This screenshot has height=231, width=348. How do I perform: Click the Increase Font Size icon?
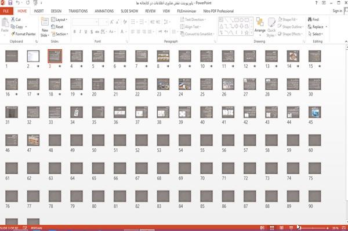click(x=111, y=22)
